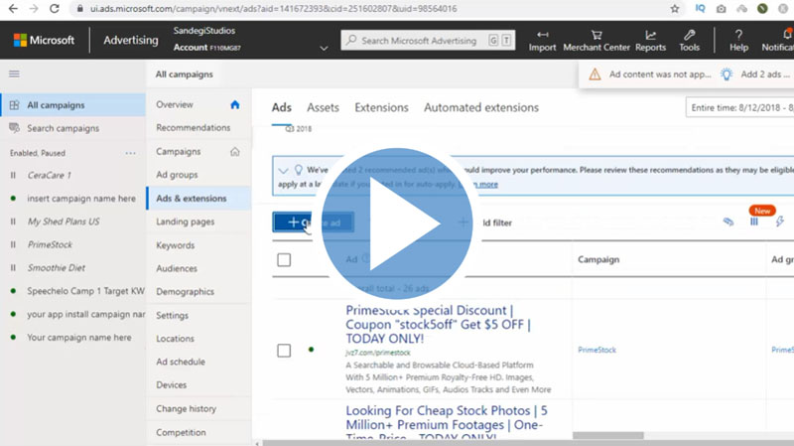
Task: Click the blue home icon beside Overview
Action: [x=235, y=104]
